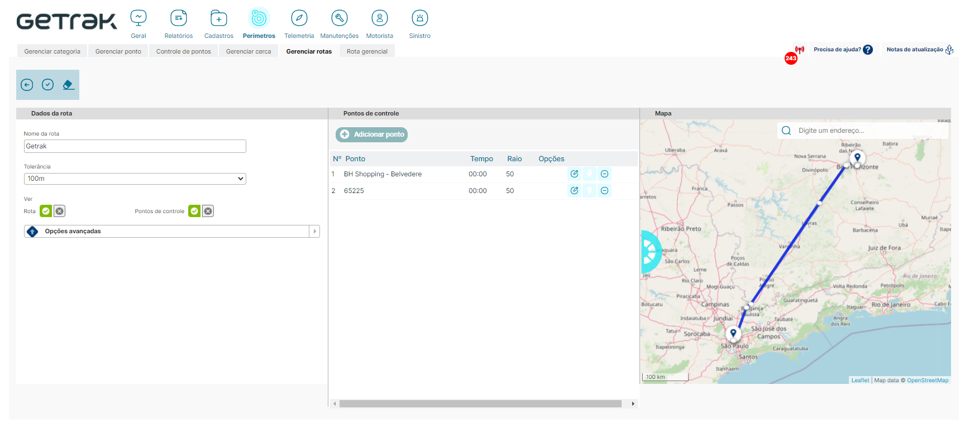Click the Opções avançadas label
This screenshot has width=979, height=433.
[73, 231]
